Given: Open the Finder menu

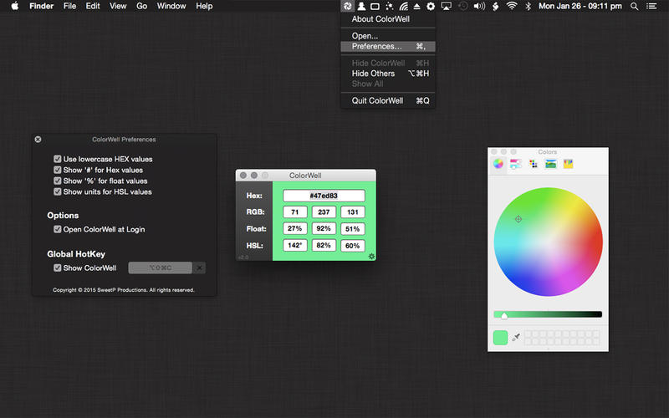Looking at the screenshot, I should tap(41, 6).
